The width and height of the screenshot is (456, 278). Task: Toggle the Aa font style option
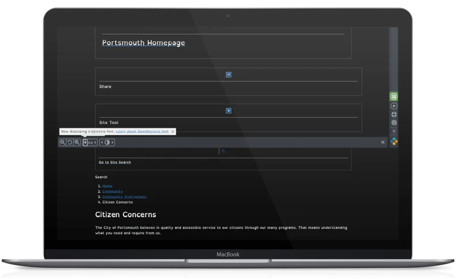90,142
